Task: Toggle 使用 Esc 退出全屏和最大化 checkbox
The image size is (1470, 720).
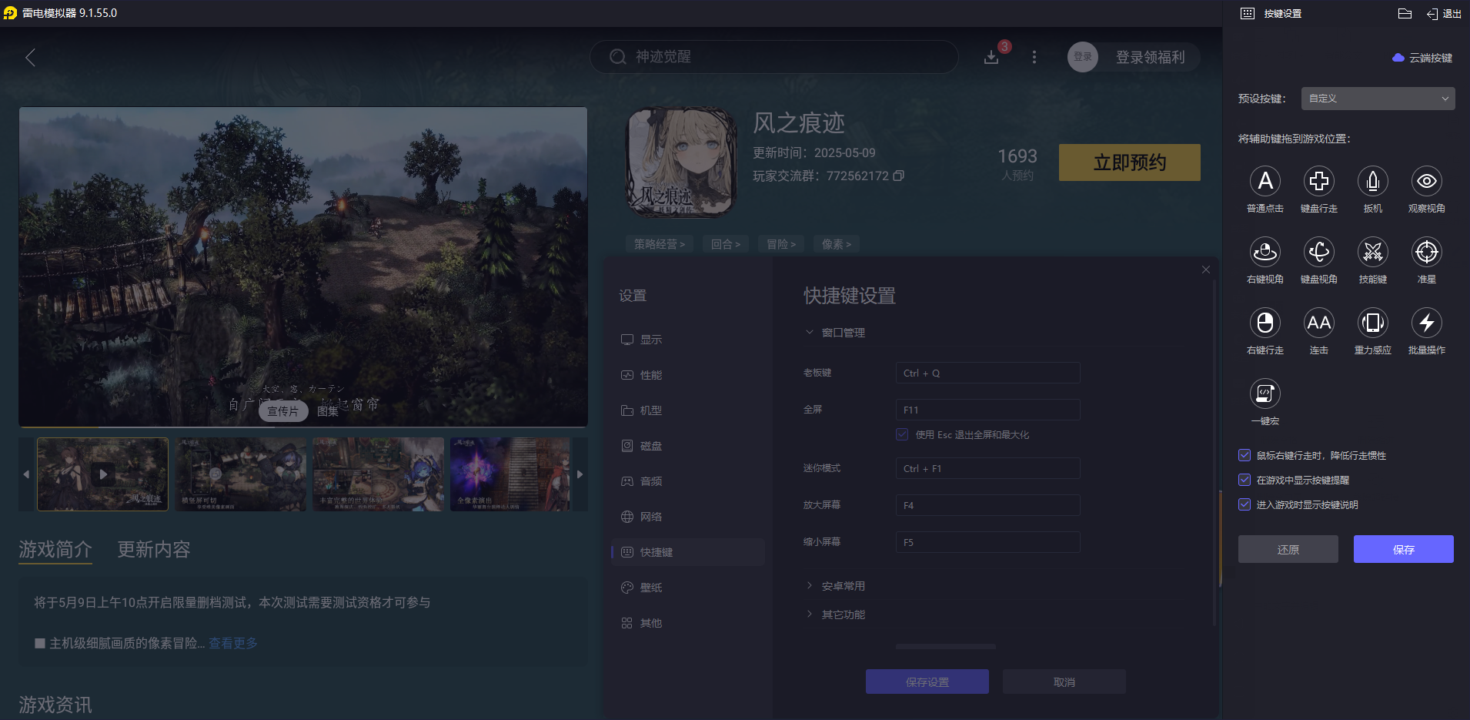Action: pyautogui.click(x=902, y=434)
